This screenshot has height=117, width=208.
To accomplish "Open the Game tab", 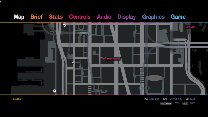I will 178,17.
